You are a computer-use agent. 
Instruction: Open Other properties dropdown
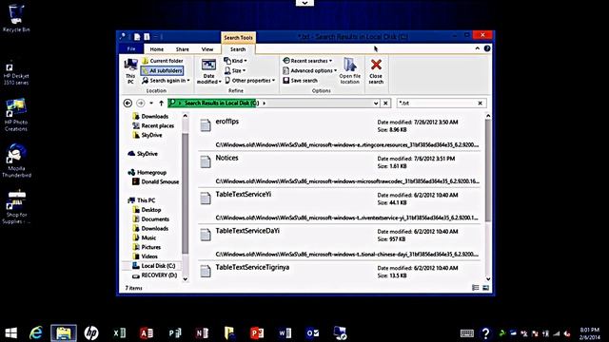click(x=249, y=80)
